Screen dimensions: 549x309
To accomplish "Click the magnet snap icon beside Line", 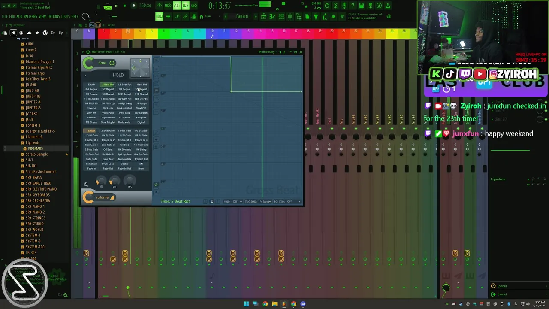I will click(201, 16).
